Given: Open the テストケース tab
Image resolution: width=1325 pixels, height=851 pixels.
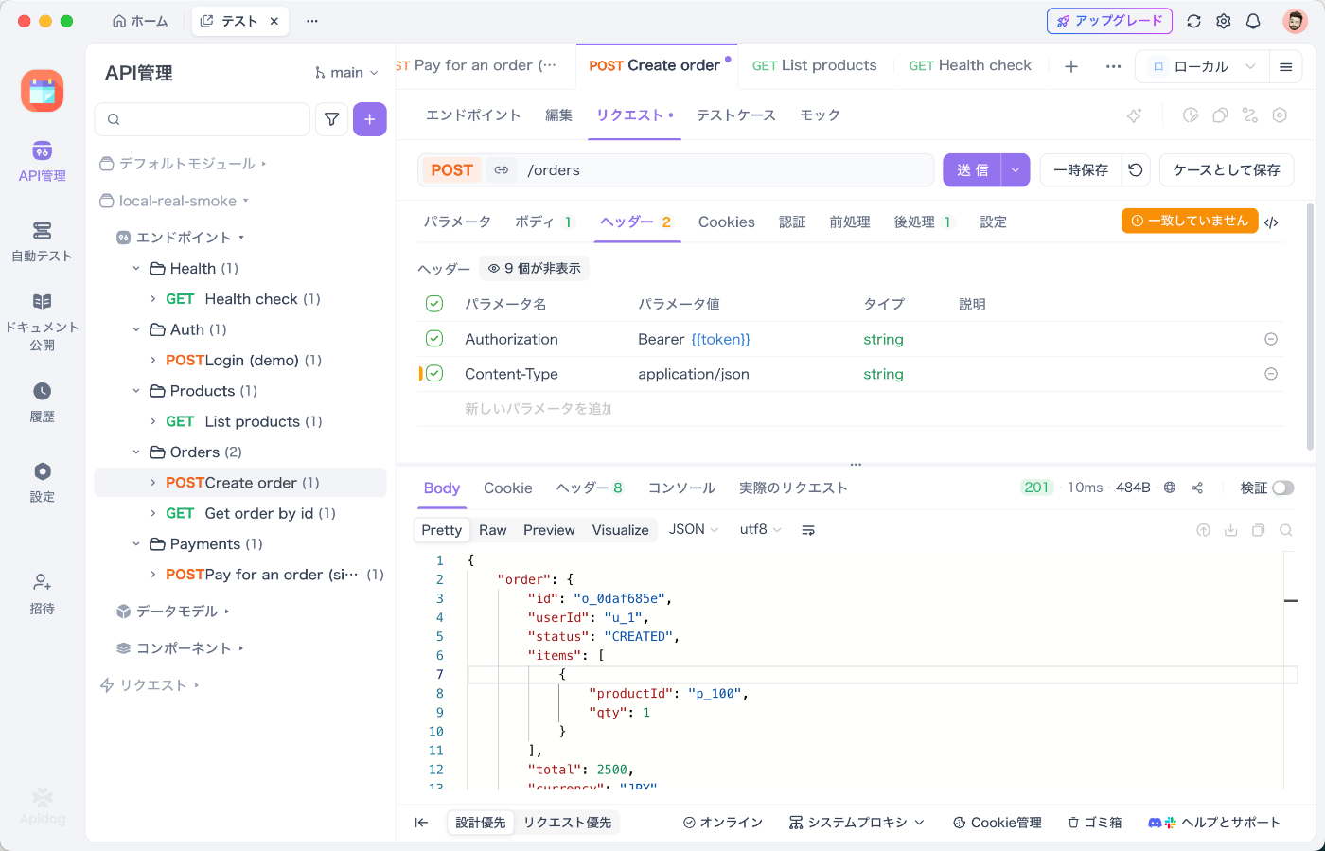Looking at the screenshot, I should pos(736,115).
